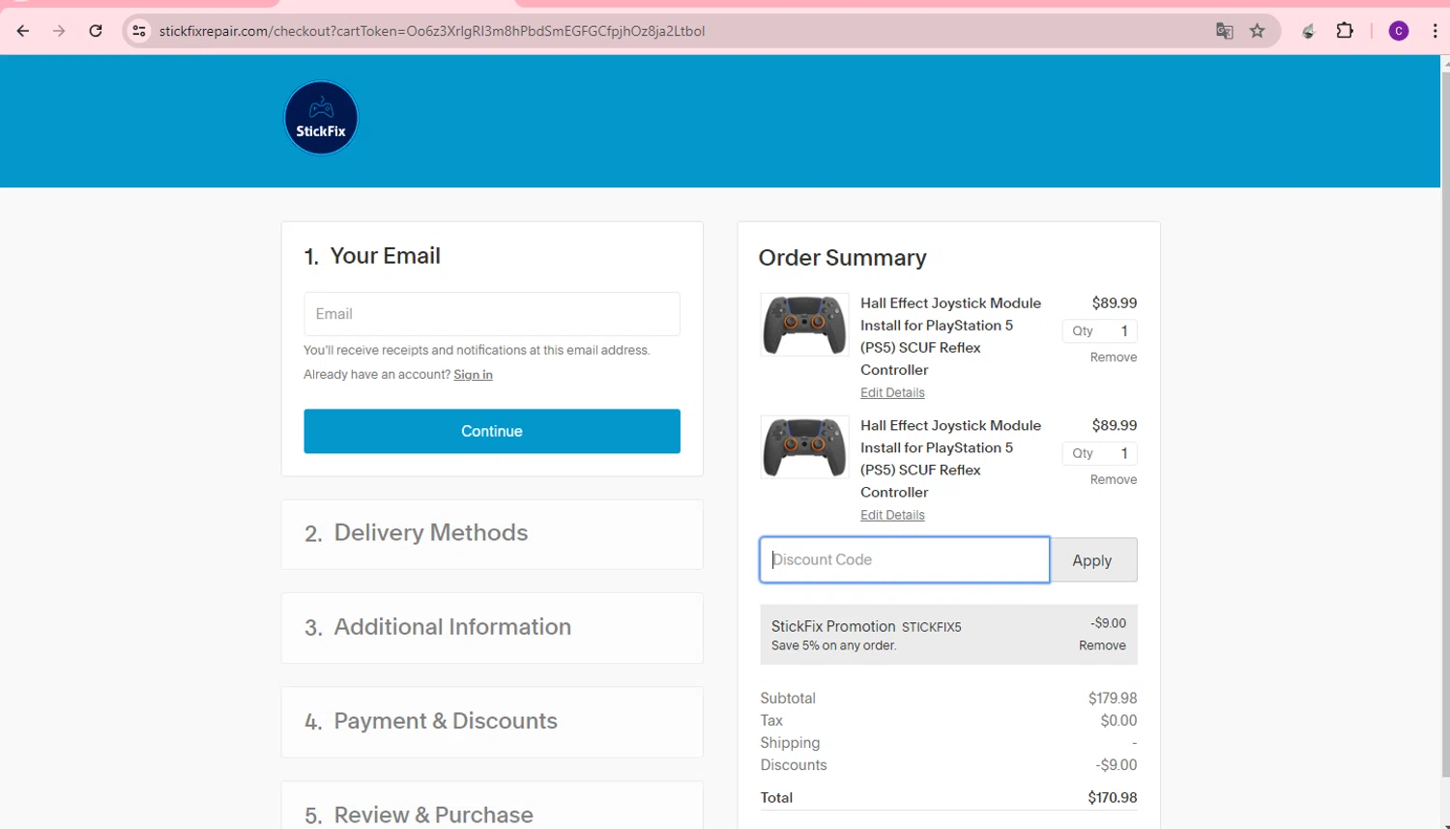This screenshot has width=1450, height=829.
Task: Click the extension icon left of the puzzle icon
Action: click(x=1308, y=31)
